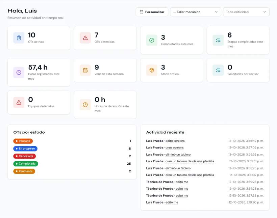The width and height of the screenshot is (277, 218).
Task: Open Técnico de Prueba 'editó me' at 3:37:38
Action: click(x=182, y=196)
